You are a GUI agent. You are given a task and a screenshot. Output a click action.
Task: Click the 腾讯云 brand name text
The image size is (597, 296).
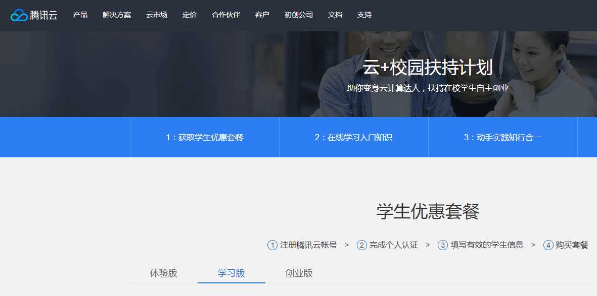[x=44, y=15]
